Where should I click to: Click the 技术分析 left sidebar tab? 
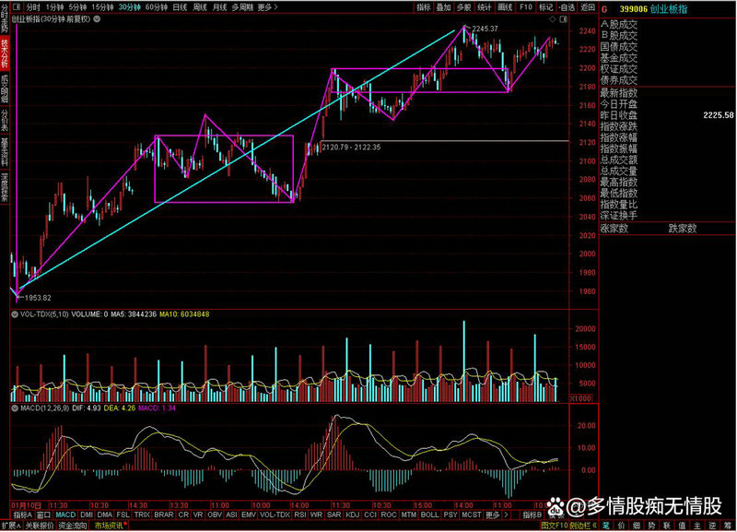pos(5,53)
